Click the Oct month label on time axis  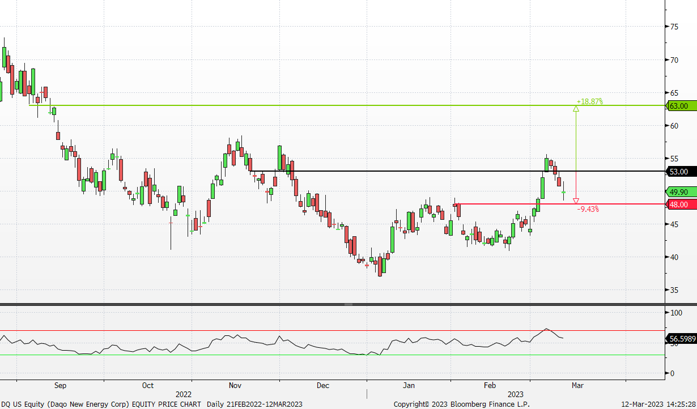148,385
